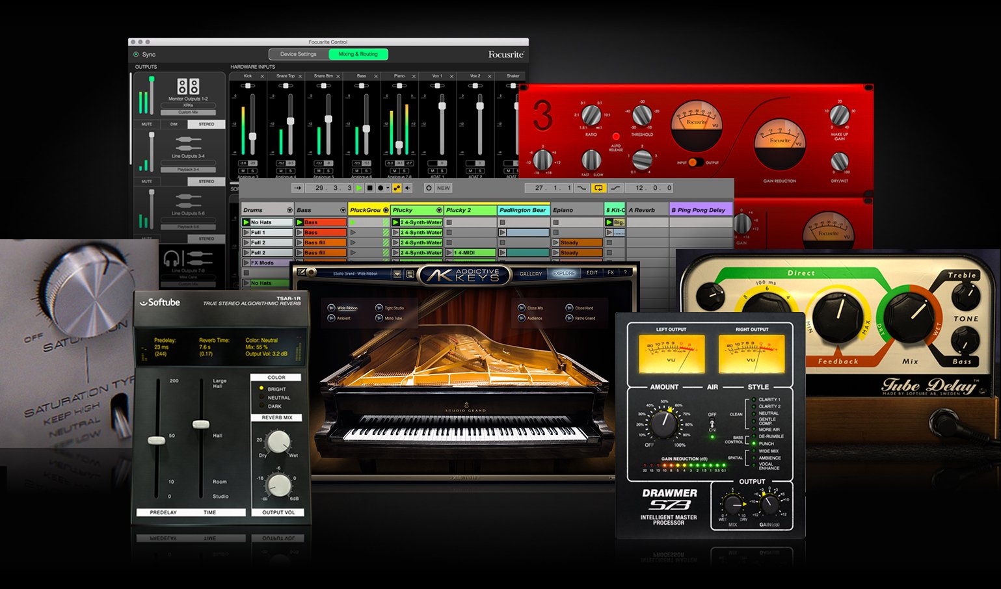Image resolution: width=1001 pixels, height=589 pixels.
Task: Click the punch-in switch before the loop button
Action: click(x=581, y=188)
